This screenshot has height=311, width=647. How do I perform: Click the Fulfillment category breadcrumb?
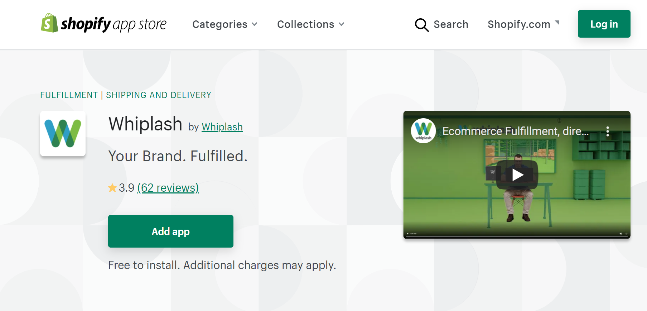click(x=69, y=95)
